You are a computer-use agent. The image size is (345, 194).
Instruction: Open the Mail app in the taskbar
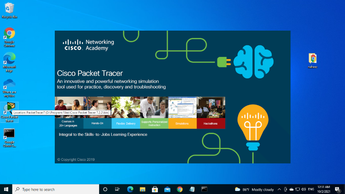pyautogui.click(x=167, y=189)
